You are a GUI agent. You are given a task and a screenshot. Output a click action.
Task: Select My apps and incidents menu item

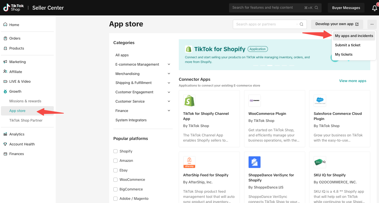click(x=354, y=36)
